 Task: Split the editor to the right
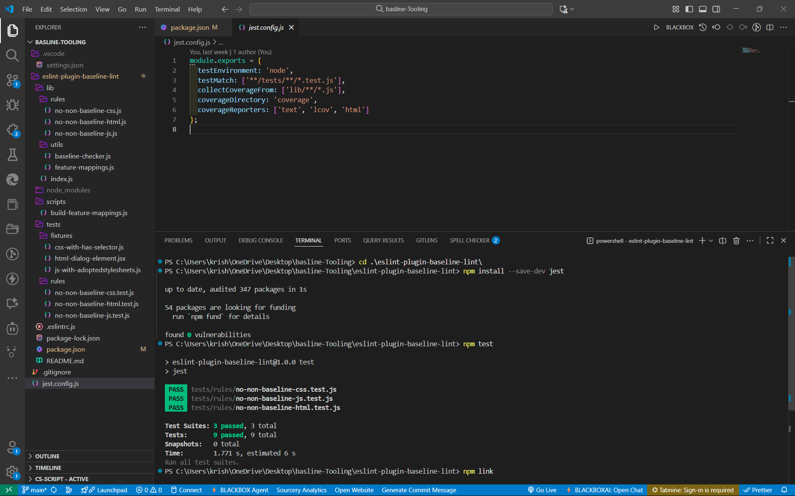tap(770, 27)
